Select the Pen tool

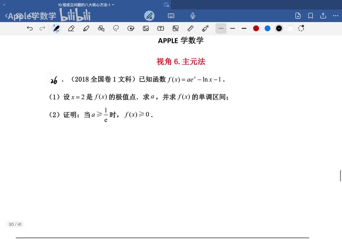tap(56, 28)
